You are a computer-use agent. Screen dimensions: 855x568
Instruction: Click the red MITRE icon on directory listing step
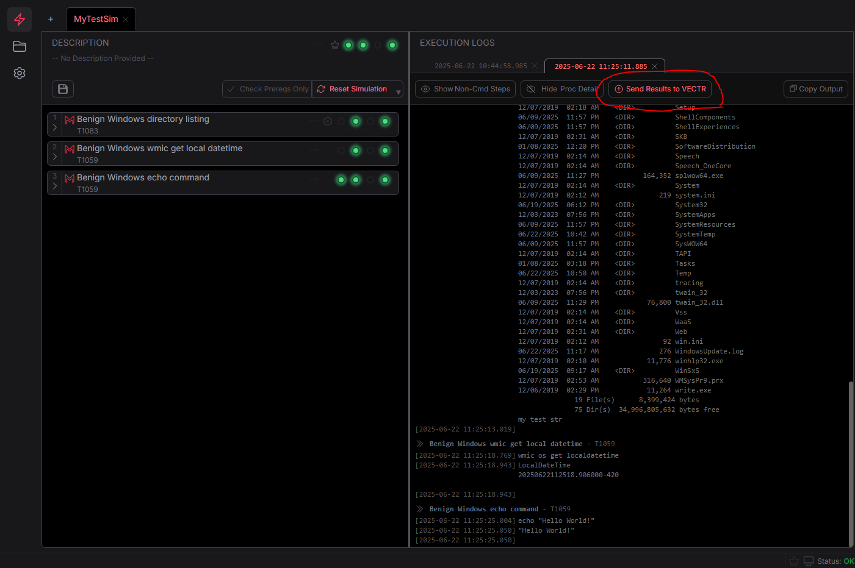pyautogui.click(x=69, y=120)
